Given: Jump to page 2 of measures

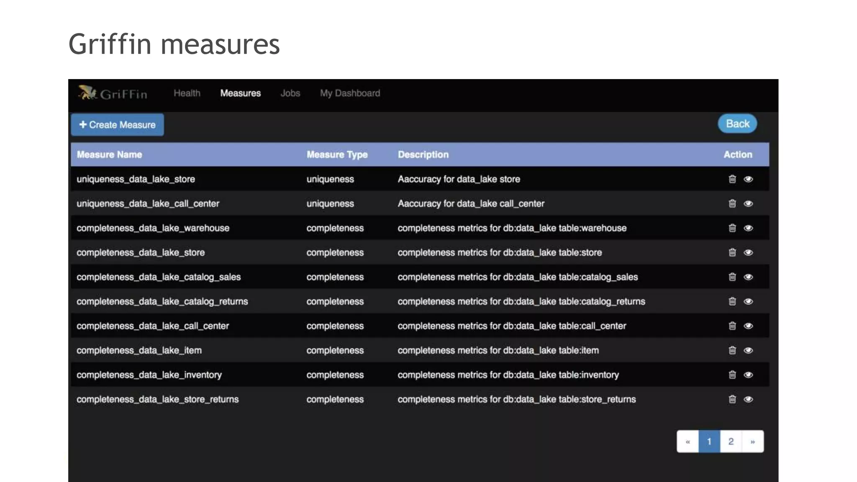Looking at the screenshot, I should [x=731, y=441].
